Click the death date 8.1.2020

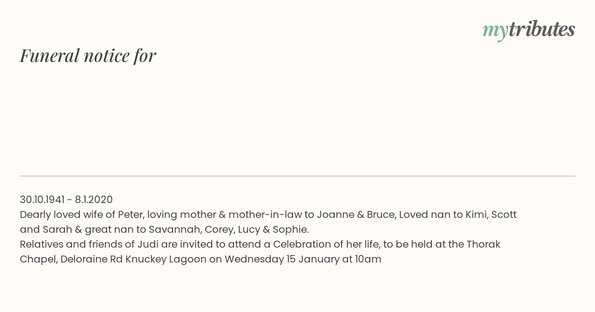click(94, 200)
